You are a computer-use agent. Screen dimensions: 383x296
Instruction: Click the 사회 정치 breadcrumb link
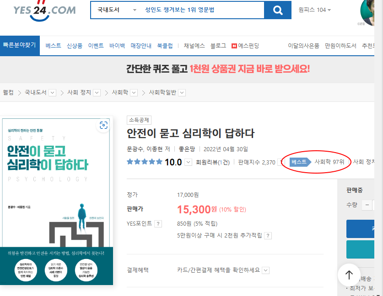pyautogui.click(x=79, y=93)
